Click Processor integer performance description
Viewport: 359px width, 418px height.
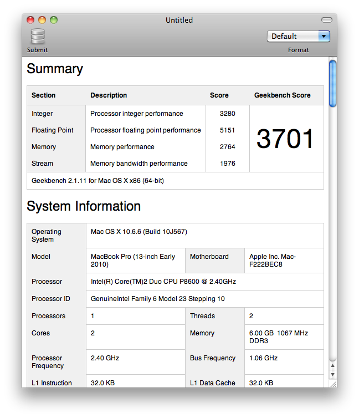coord(137,114)
